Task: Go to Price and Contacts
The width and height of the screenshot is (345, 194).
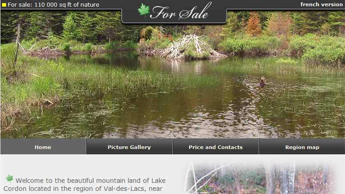Action: [x=216, y=147]
